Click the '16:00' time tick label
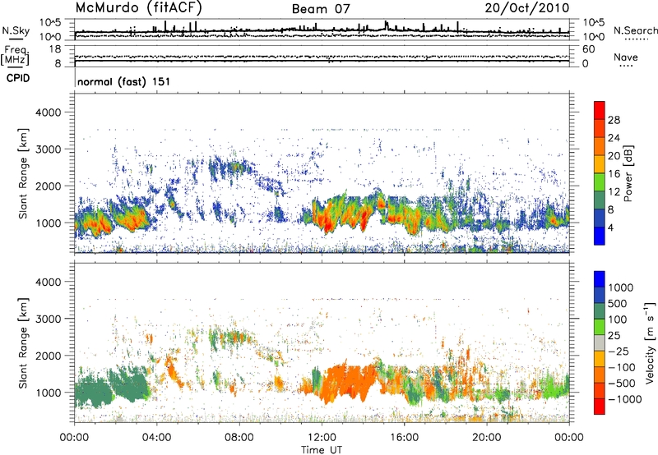Screen dimensions: 658x455 [x=404, y=438]
